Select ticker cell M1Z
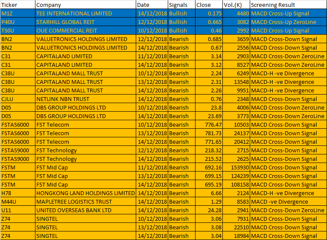 (x=18, y=13)
